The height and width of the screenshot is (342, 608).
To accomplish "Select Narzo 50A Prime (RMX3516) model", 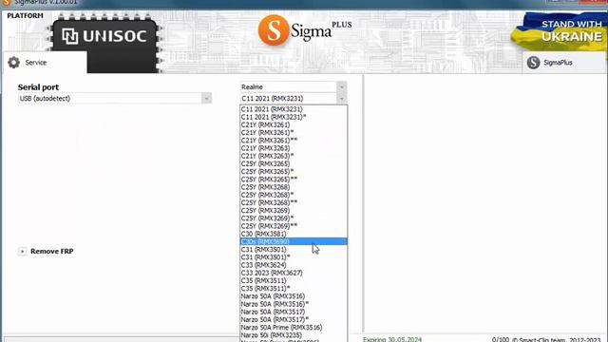I will point(294,327).
